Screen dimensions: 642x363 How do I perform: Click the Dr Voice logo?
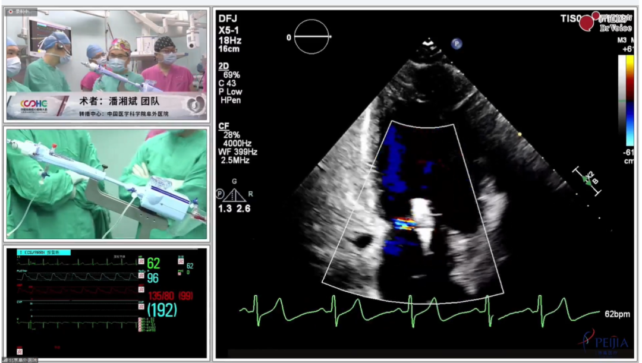point(607,23)
